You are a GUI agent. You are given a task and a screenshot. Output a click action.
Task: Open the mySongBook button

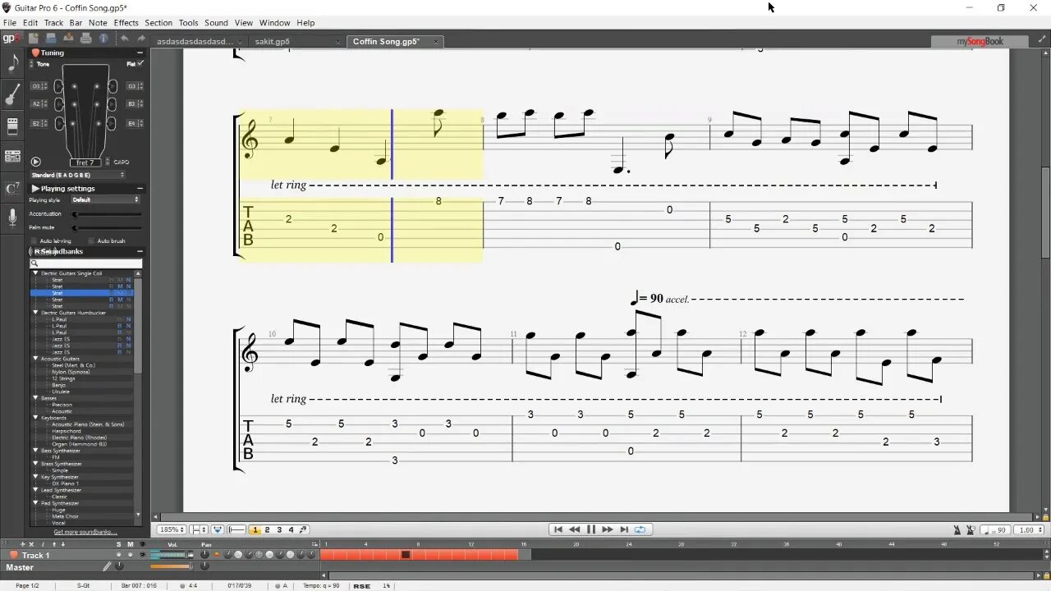pyautogui.click(x=980, y=41)
